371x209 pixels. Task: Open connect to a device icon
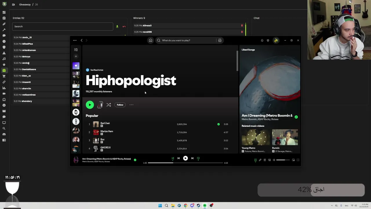pyautogui.click(x=269, y=160)
